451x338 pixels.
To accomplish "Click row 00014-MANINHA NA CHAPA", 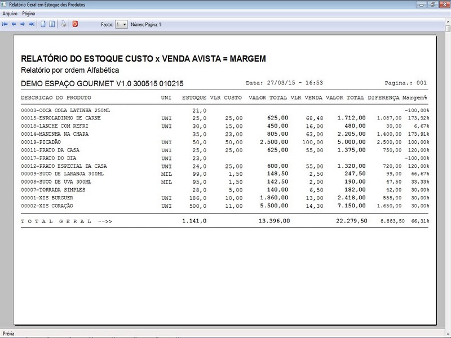I will (x=225, y=134).
